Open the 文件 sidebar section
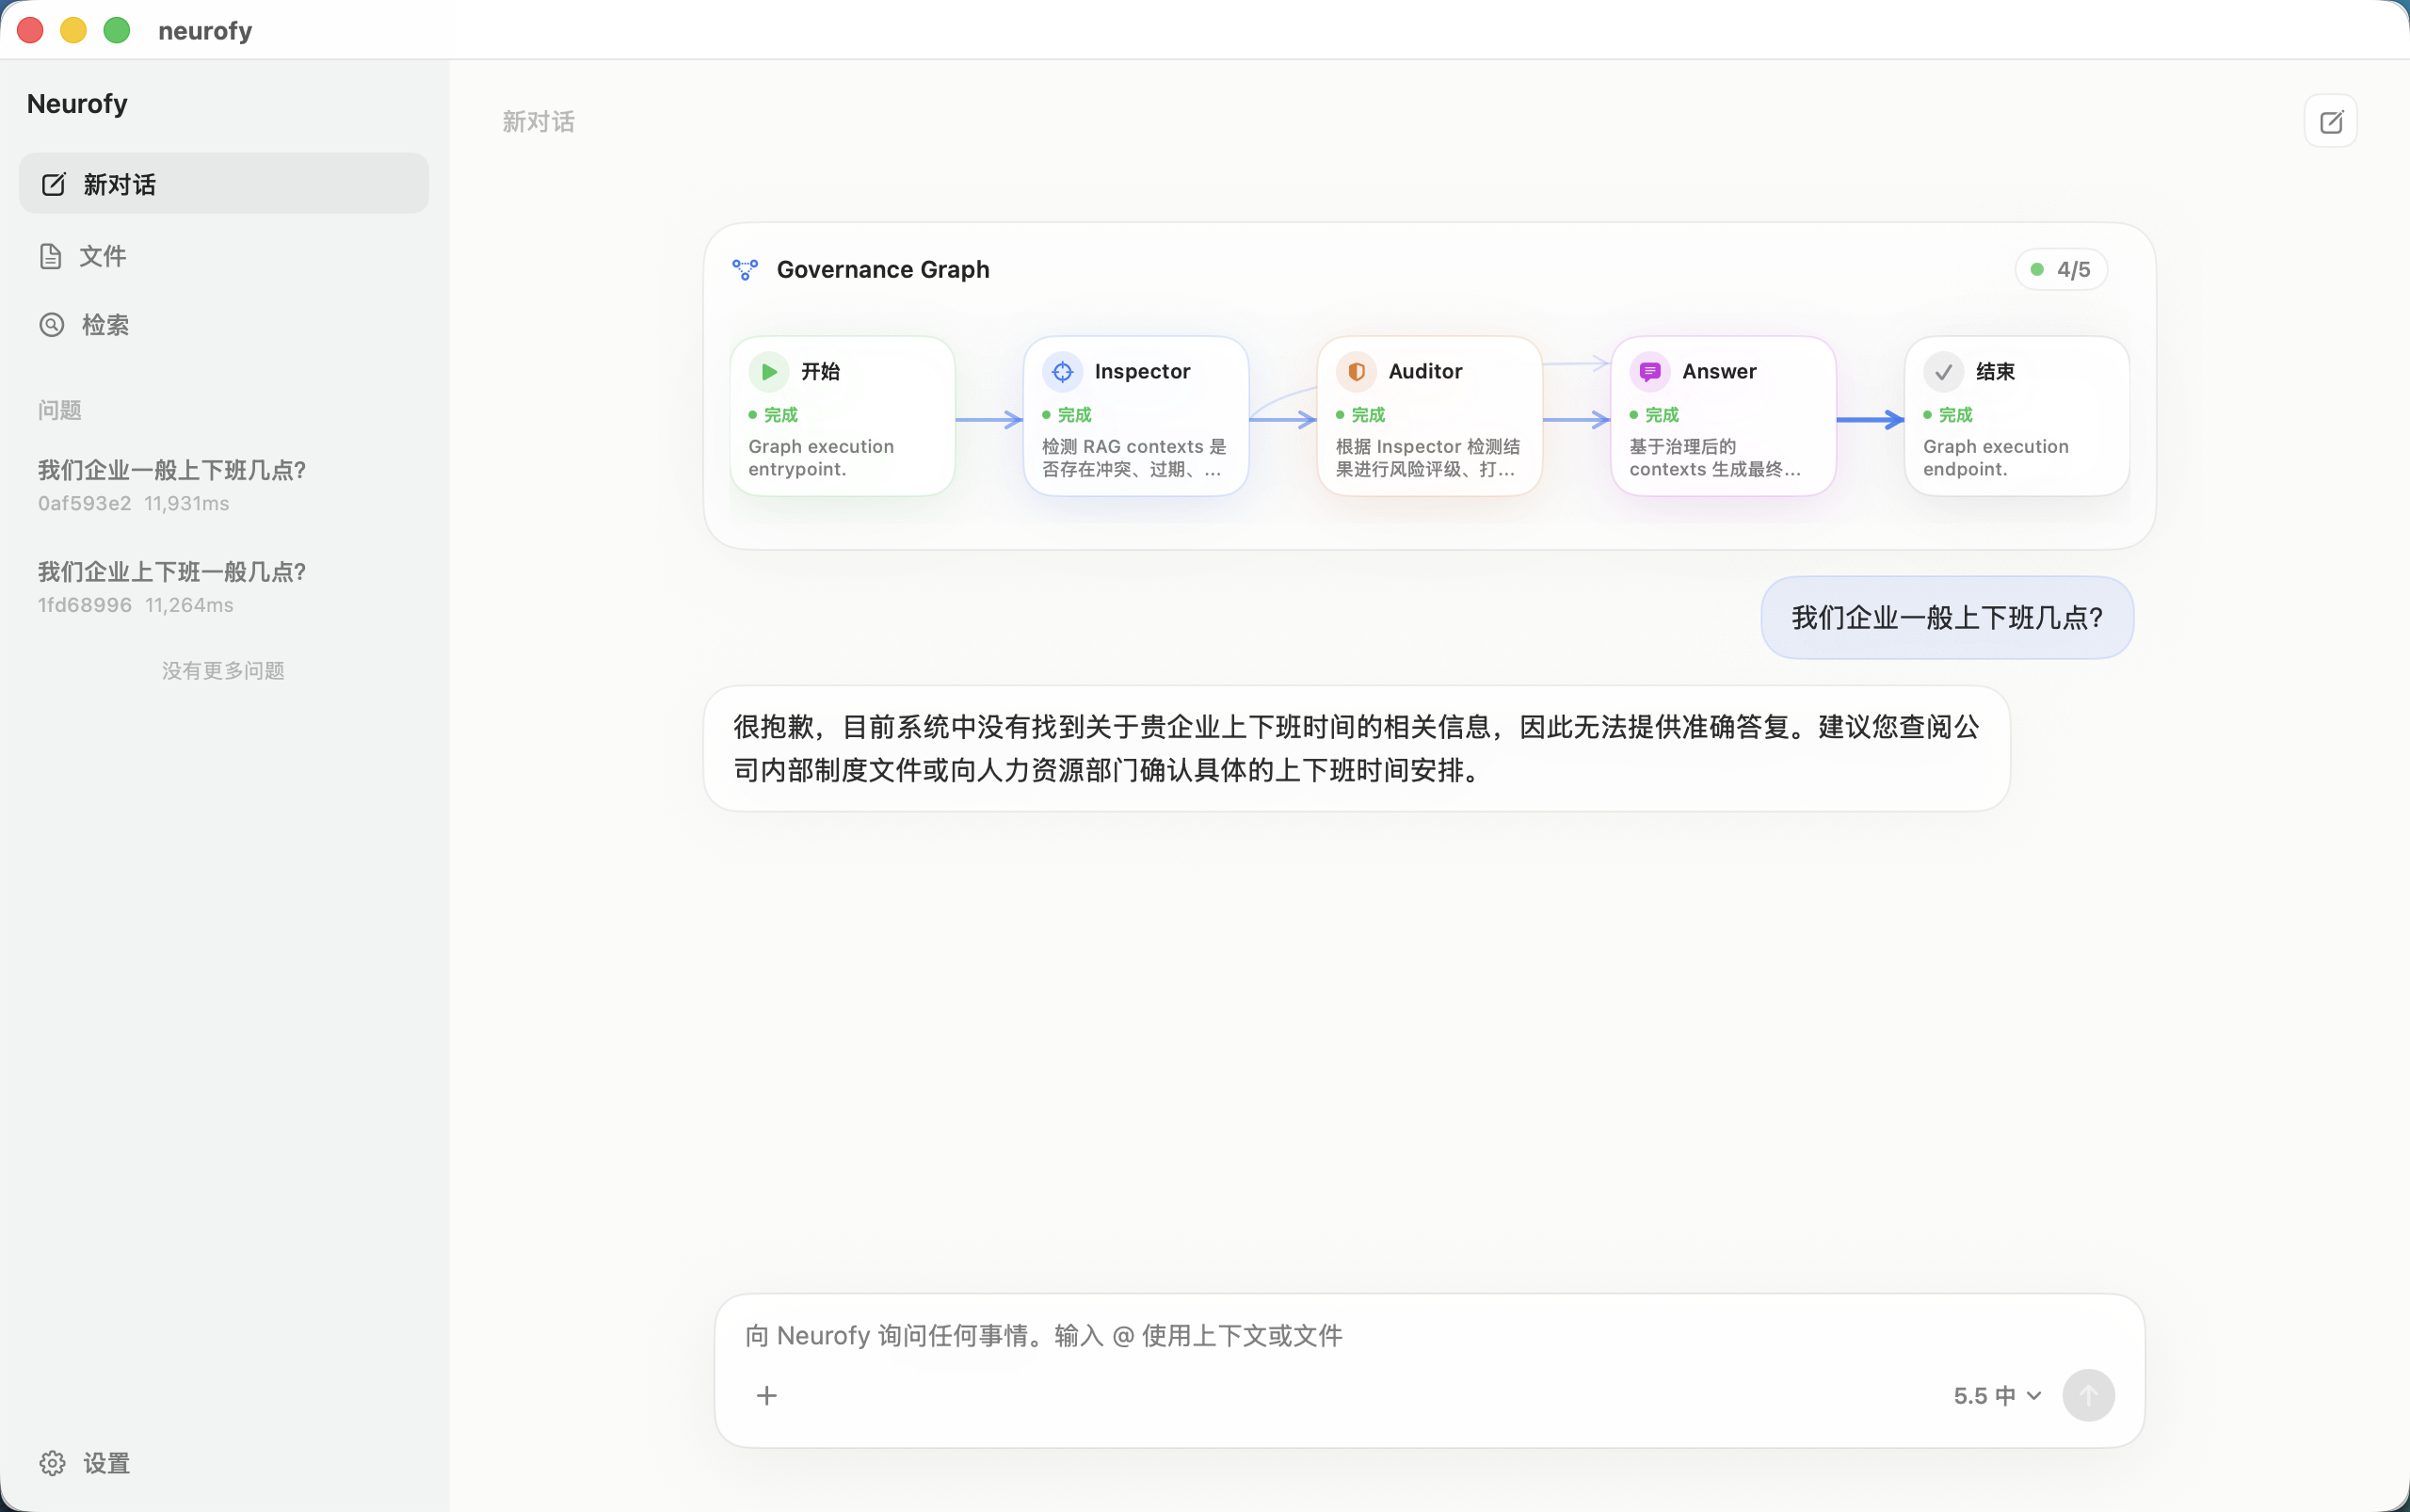The width and height of the screenshot is (2410, 1512). (x=224, y=256)
